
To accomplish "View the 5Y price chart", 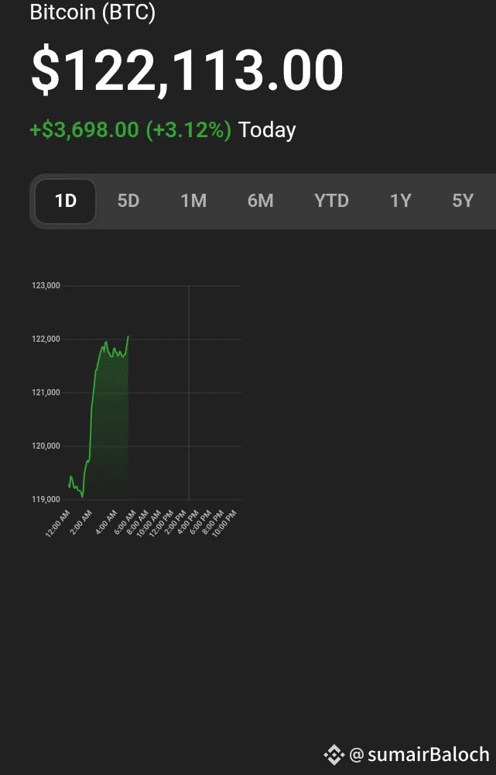I will click(463, 201).
